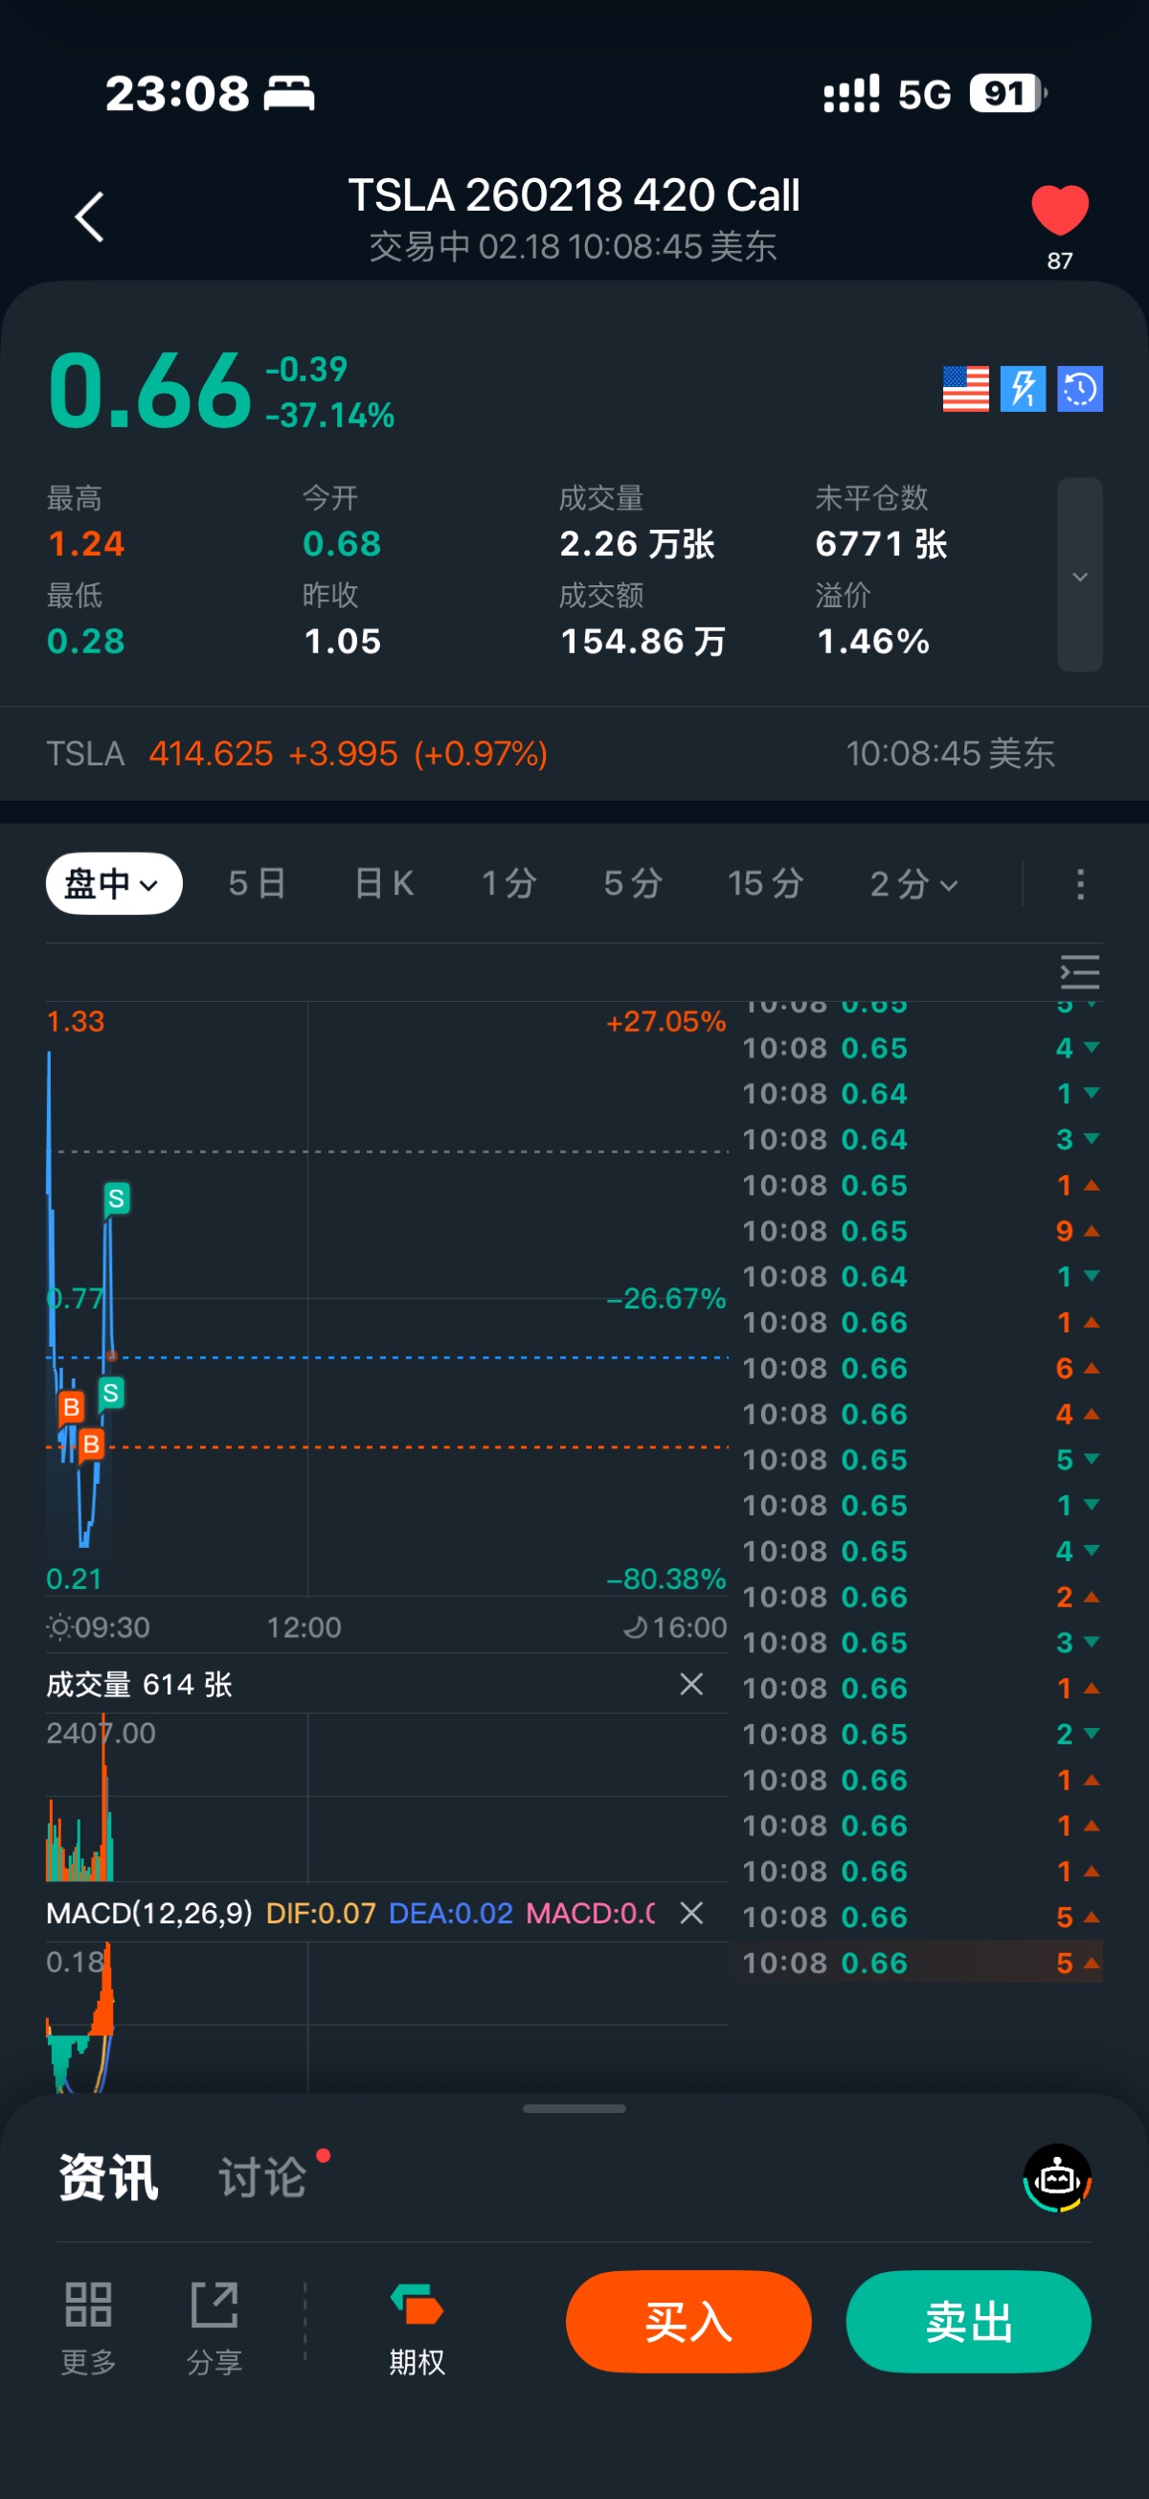The image size is (1149, 2499).
Task: Expand the quote details chevron panel
Action: pyautogui.click(x=1079, y=576)
